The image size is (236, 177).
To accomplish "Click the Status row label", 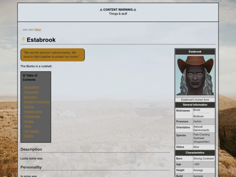I will coord(180,147).
